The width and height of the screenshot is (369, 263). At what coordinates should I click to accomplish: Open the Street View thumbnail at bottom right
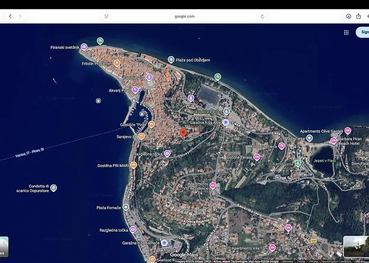[355, 246]
